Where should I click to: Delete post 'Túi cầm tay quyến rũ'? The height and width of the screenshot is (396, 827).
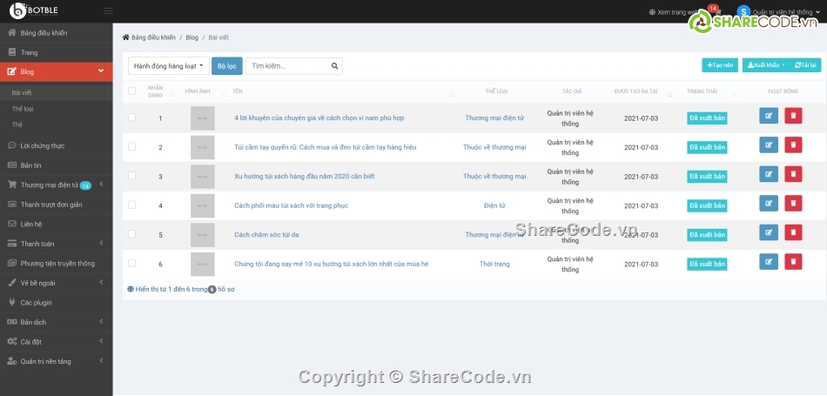tap(793, 145)
